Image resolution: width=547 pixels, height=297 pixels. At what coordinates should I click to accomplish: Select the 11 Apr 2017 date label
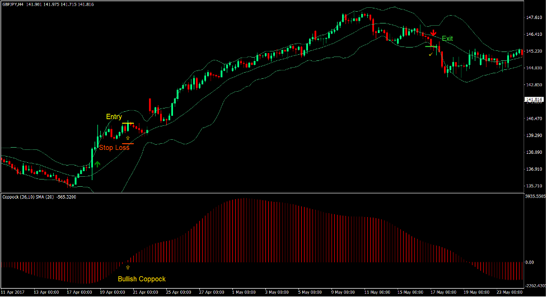13,292
